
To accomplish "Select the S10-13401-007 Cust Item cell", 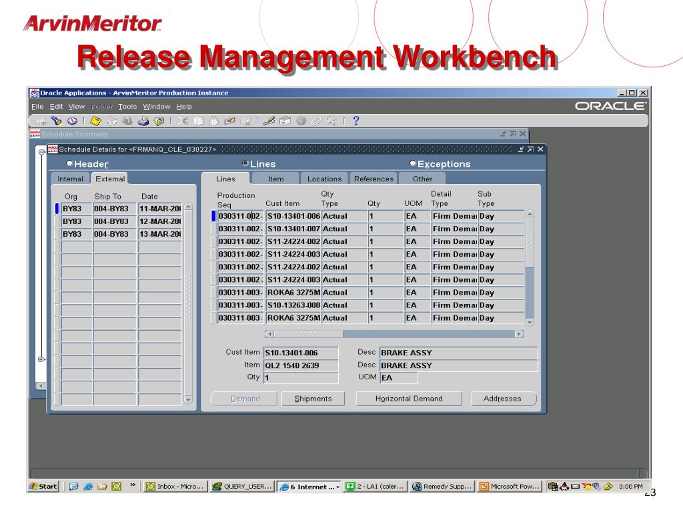I will point(293,229).
